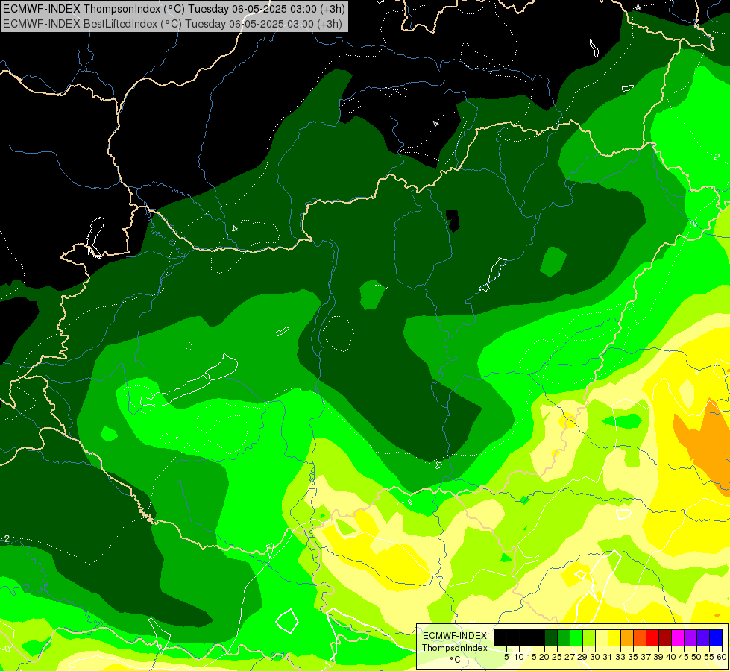Viewport: 730px width, 671px height.
Task: Click legend tick value 5
Action: tap(506, 657)
